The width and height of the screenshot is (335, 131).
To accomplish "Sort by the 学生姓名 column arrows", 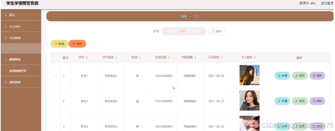I will coord(116,58).
